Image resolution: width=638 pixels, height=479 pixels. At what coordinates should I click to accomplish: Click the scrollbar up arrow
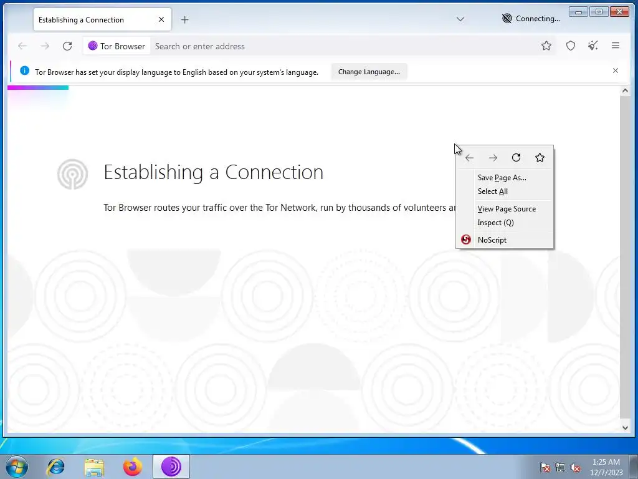point(625,91)
